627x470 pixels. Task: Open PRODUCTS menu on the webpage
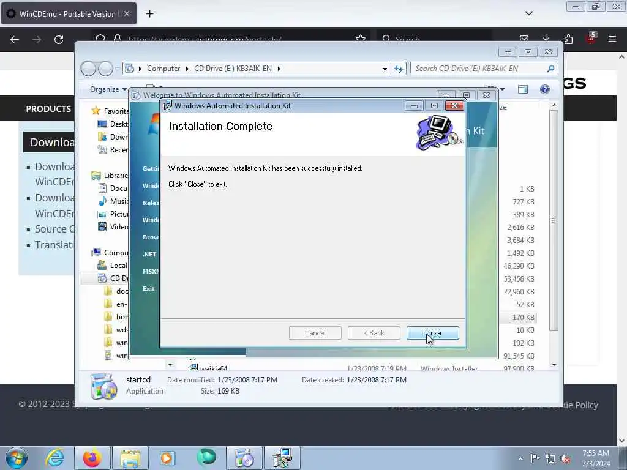coord(48,109)
